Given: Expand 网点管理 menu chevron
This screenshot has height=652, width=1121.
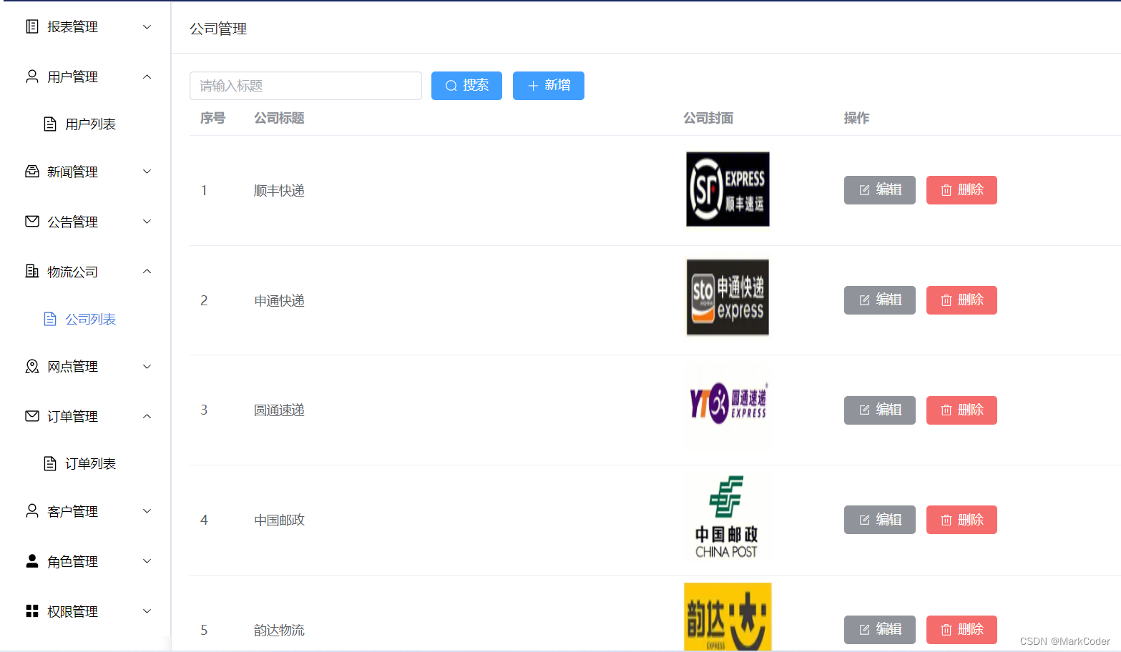Looking at the screenshot, I should [147, 367].
